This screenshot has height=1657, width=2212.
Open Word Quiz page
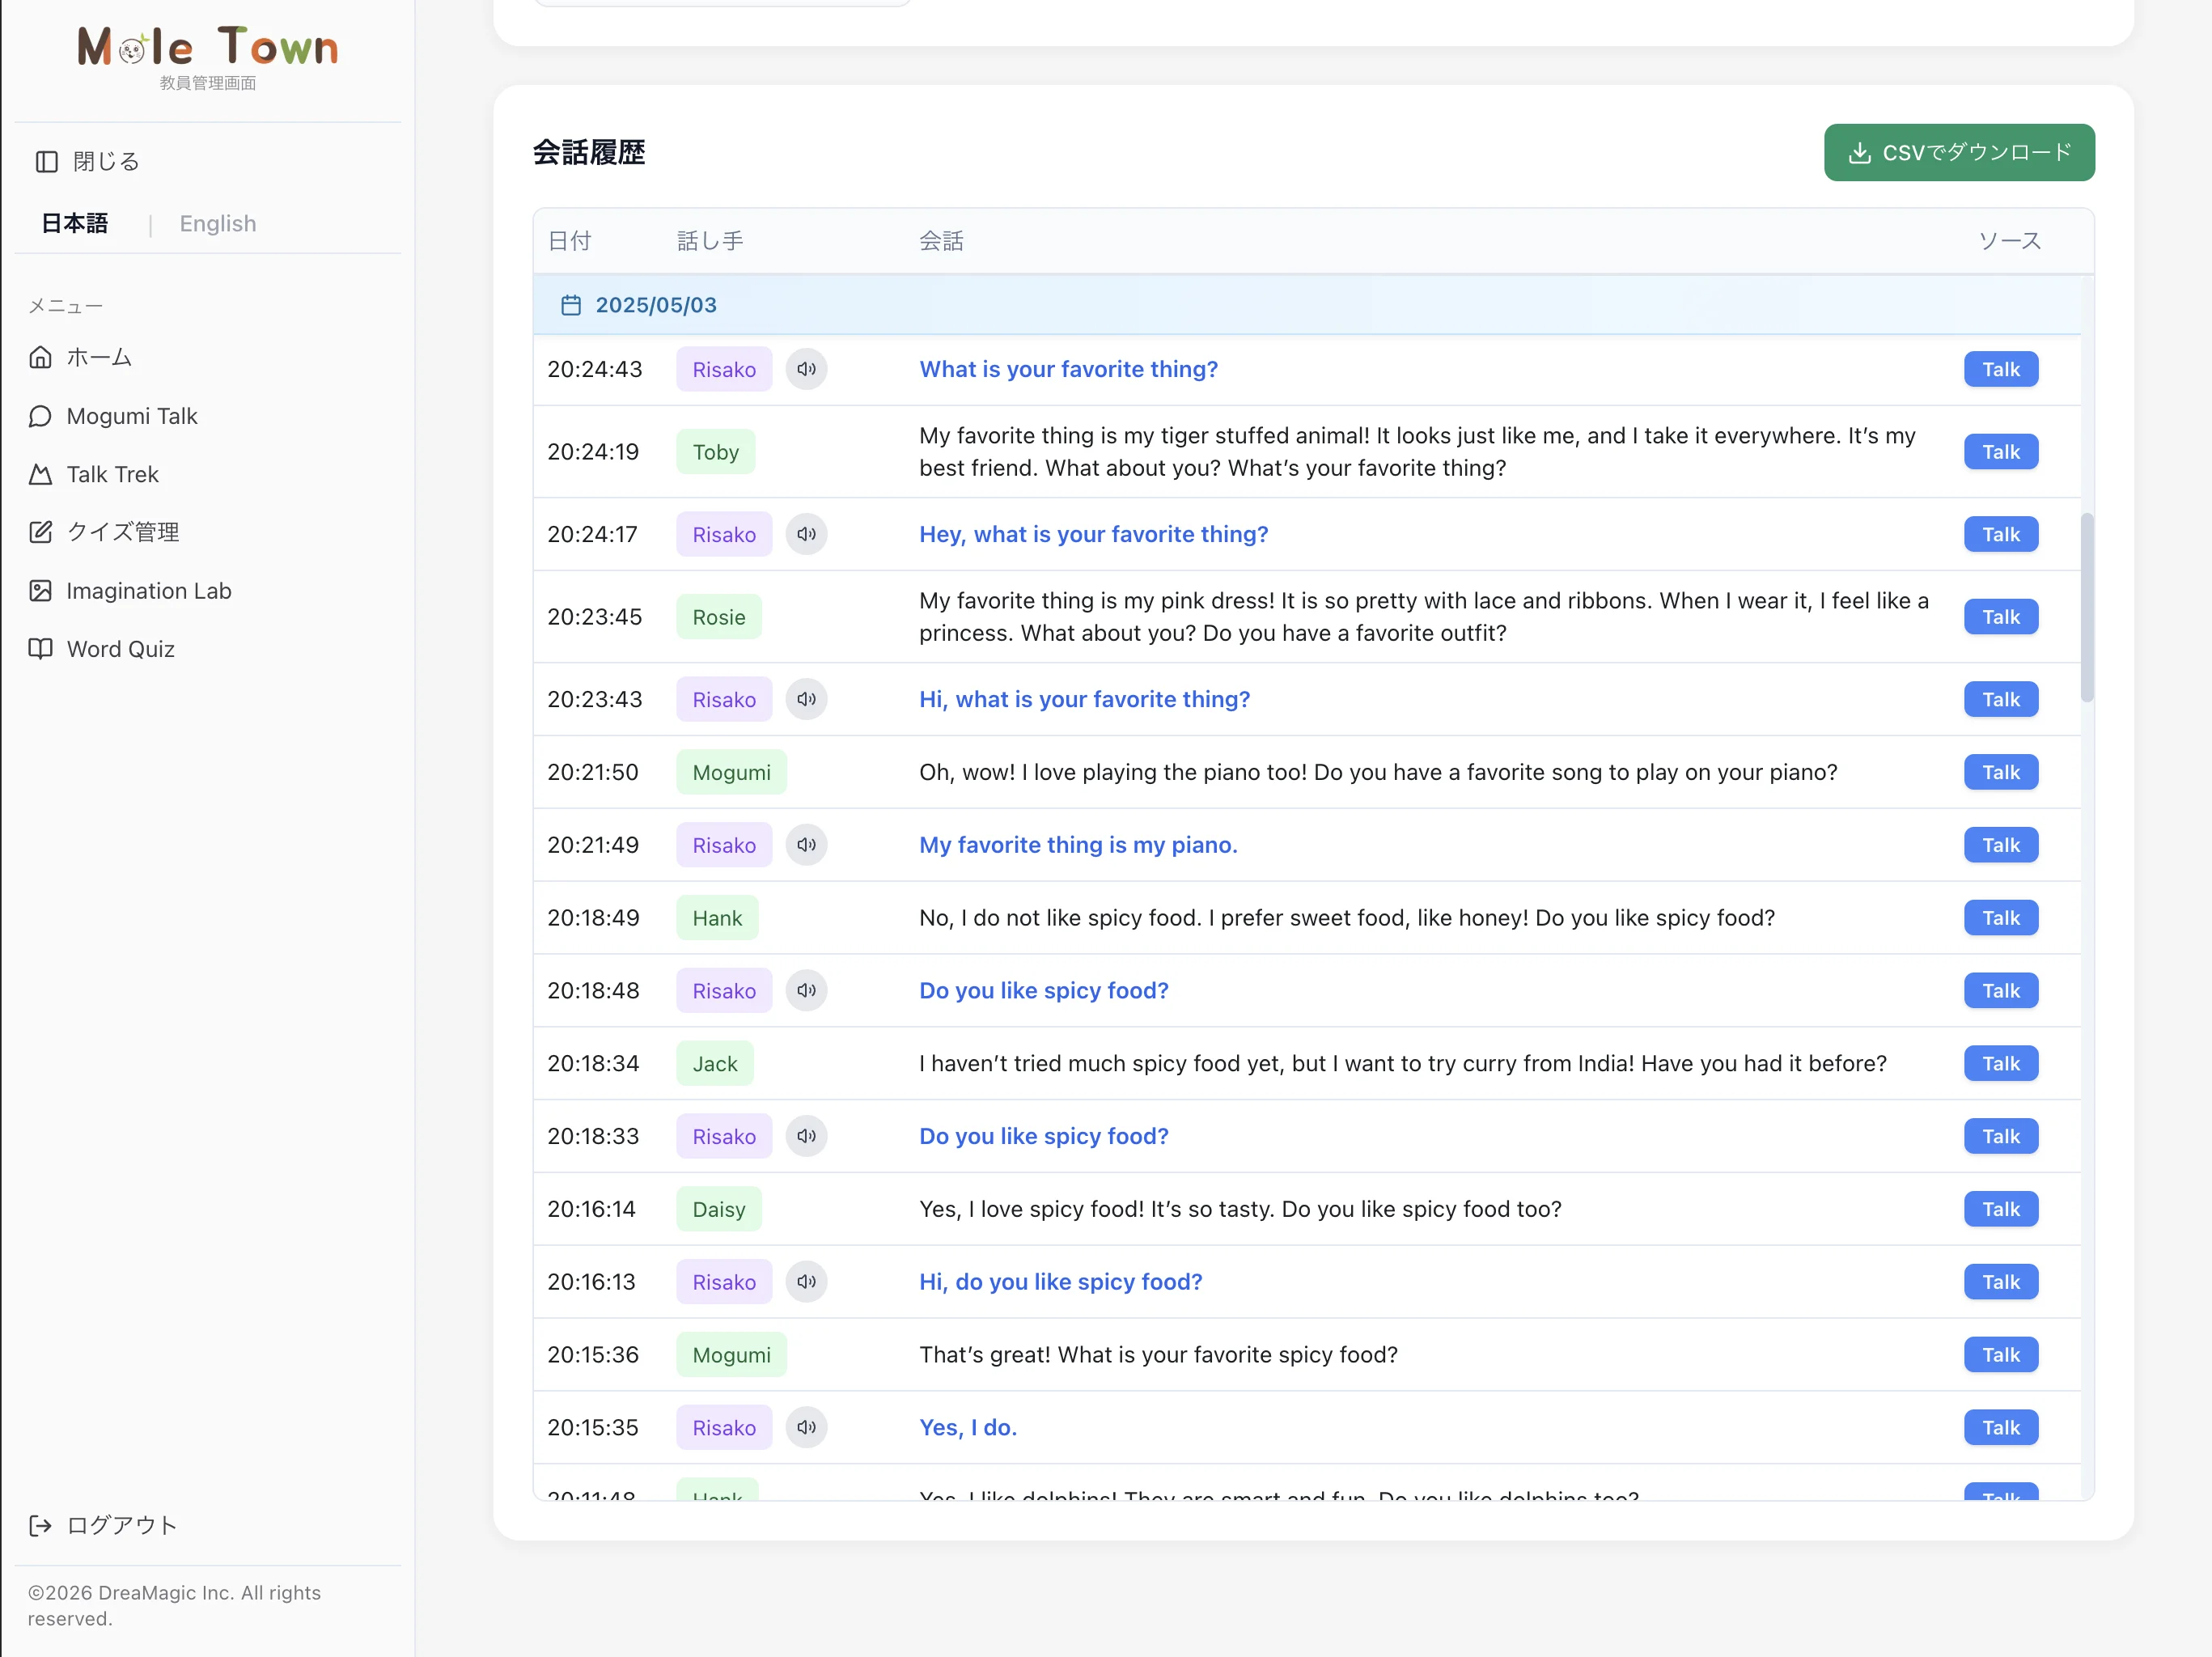[120, 649]
